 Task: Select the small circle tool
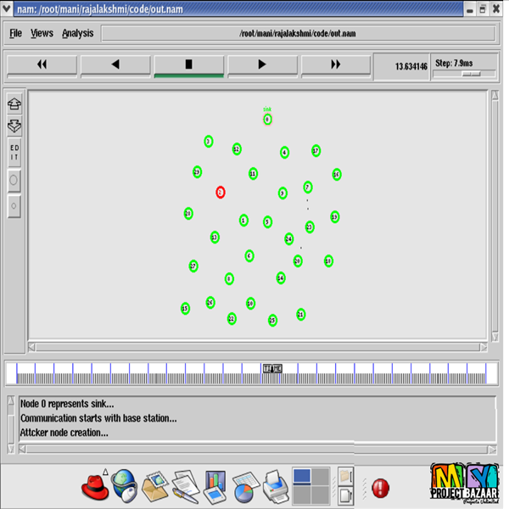14,206
